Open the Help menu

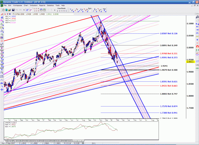(63, 5)
